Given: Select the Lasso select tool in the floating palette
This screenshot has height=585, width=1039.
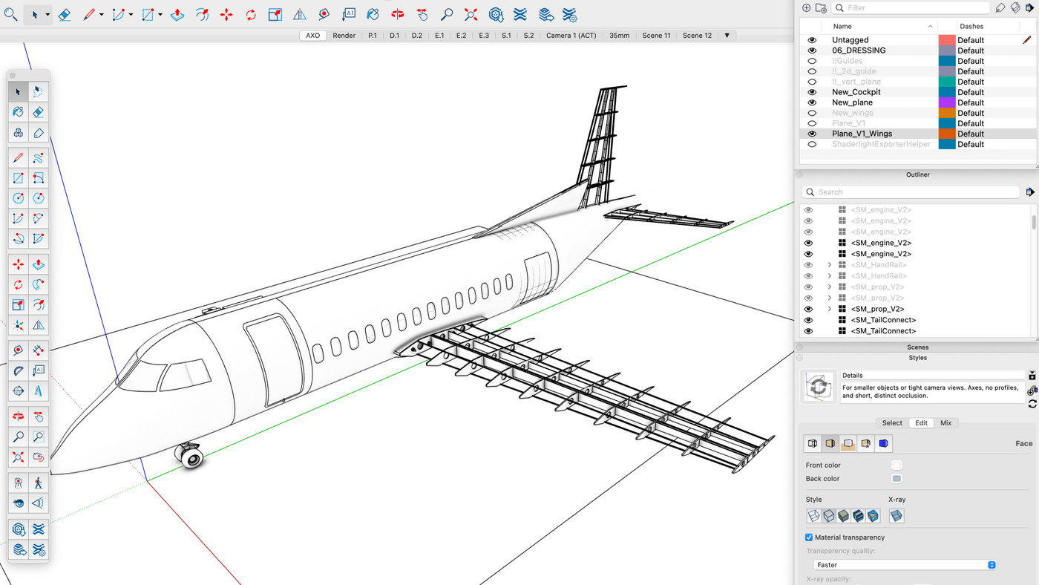Looking at the screenshot, I should (38, 92).
